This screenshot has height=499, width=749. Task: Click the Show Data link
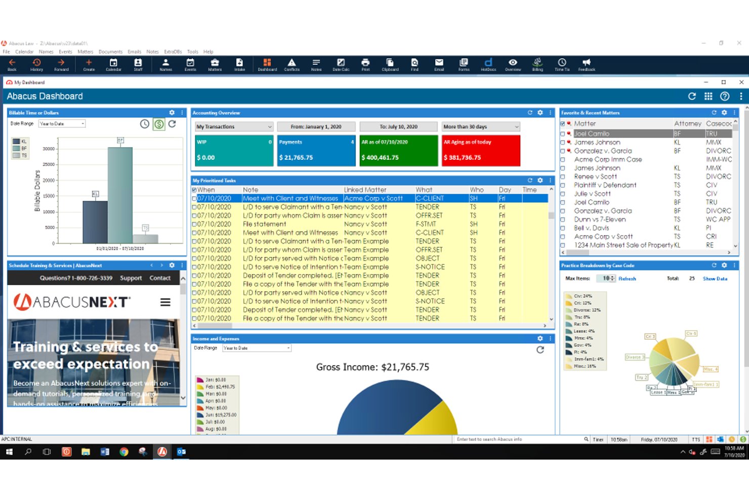(715, 279)
